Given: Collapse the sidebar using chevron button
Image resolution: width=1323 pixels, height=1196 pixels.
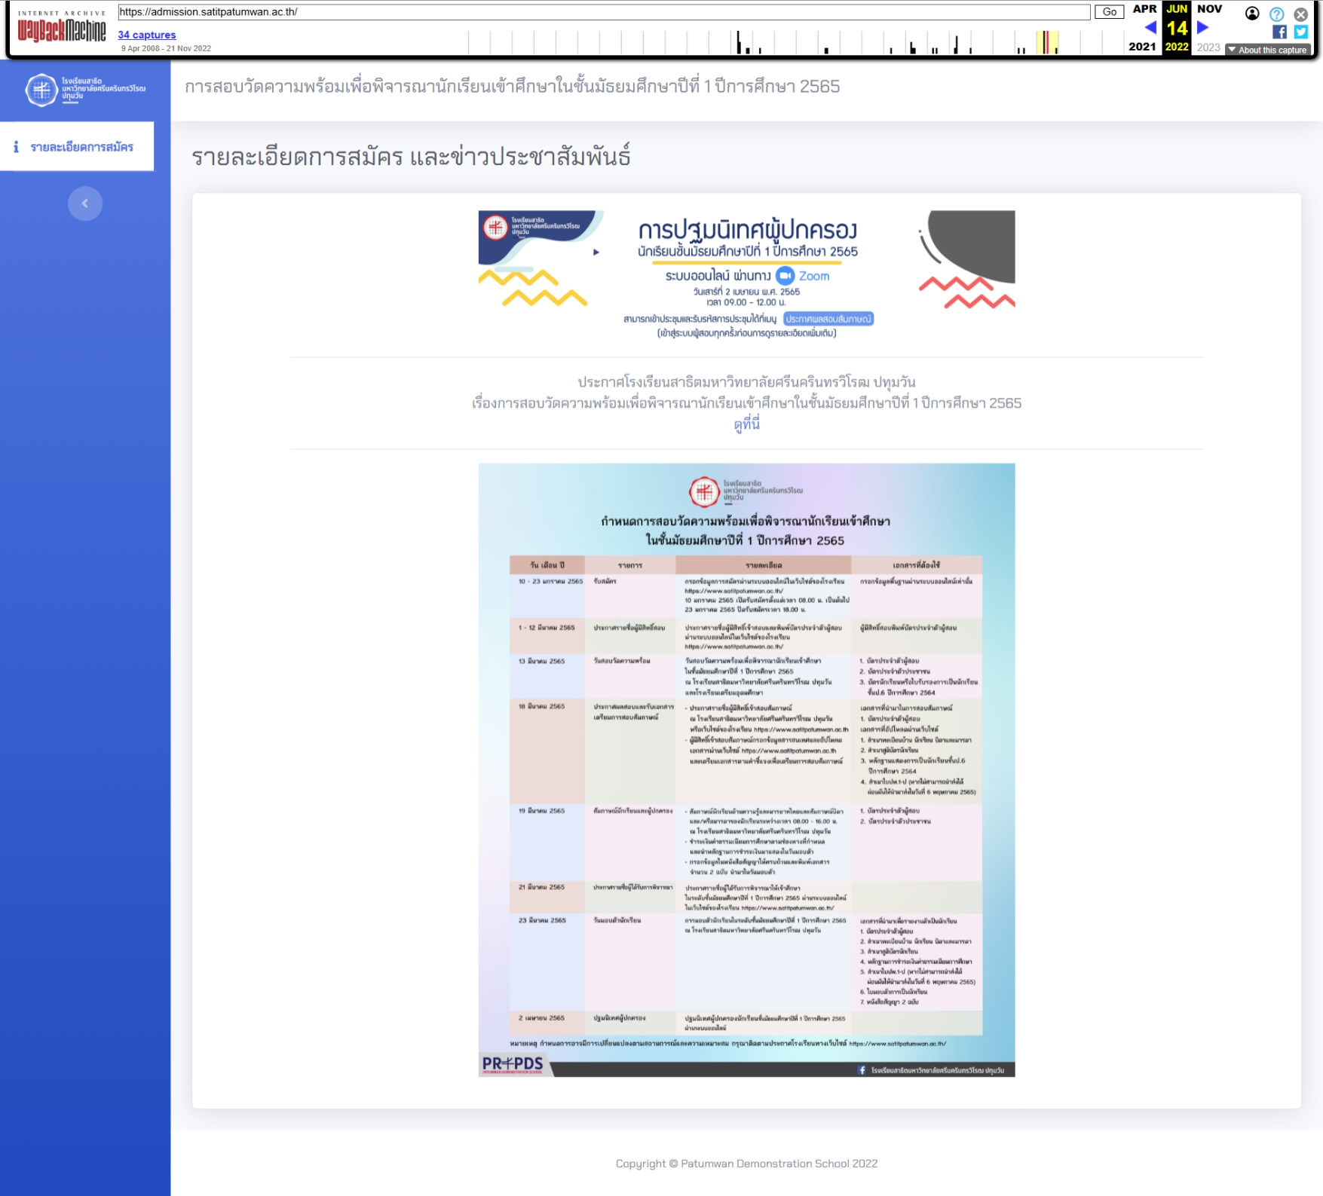Looking at the screenshot, I should pyautogui.click(x=85, y=203).
